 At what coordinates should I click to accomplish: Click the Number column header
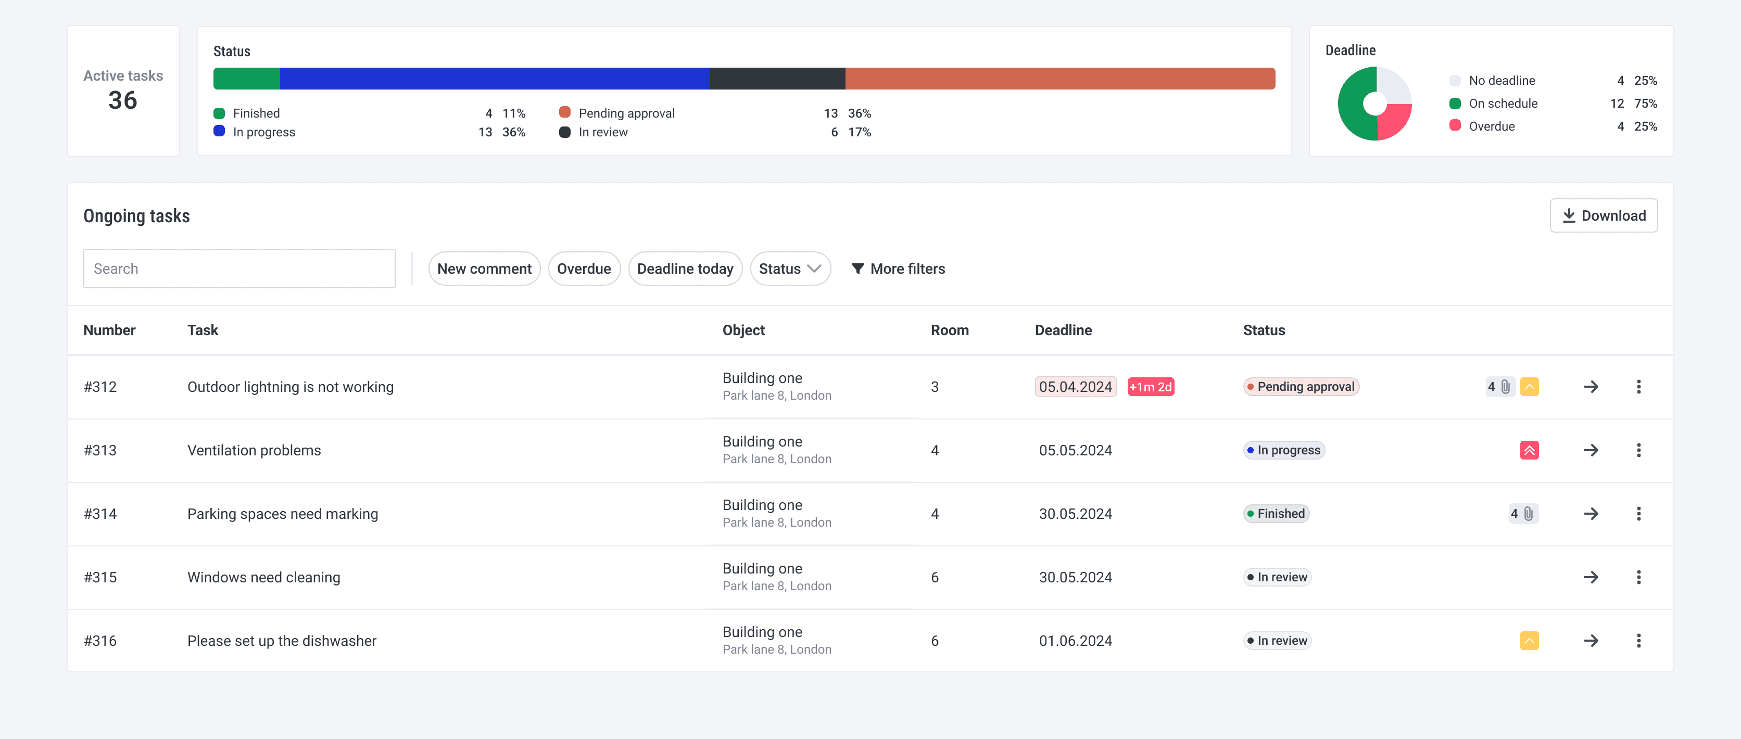[109, 330]
